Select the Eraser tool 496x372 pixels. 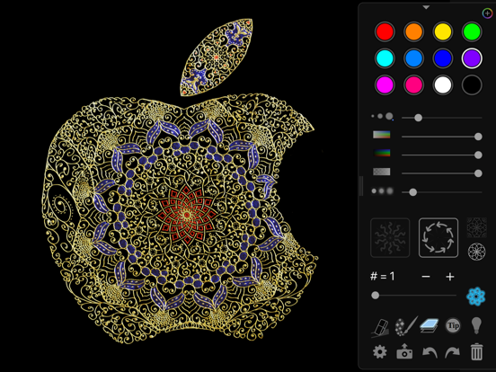pos(381,327)
